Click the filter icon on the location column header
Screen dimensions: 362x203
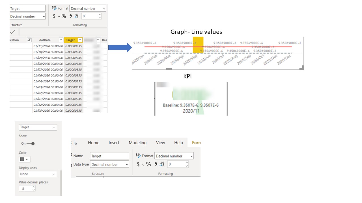[x=29, y=40]
